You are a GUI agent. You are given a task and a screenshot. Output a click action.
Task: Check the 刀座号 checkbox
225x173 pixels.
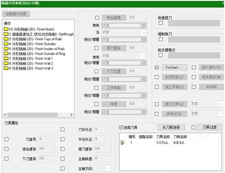[6, 139]
